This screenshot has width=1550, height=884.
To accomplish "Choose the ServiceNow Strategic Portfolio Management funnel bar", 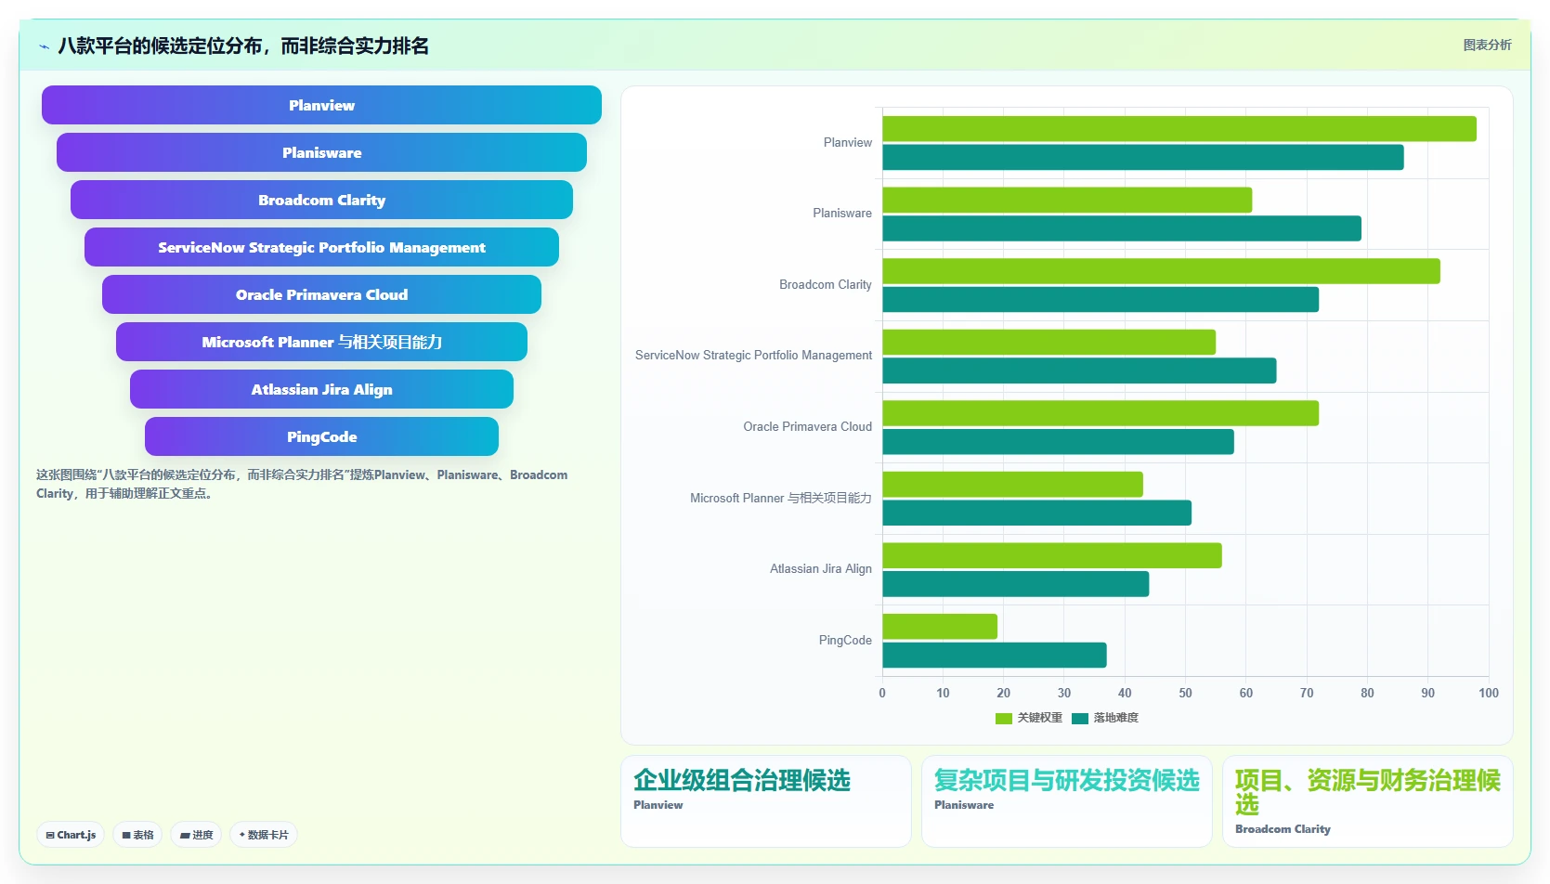I will point(321,247).
